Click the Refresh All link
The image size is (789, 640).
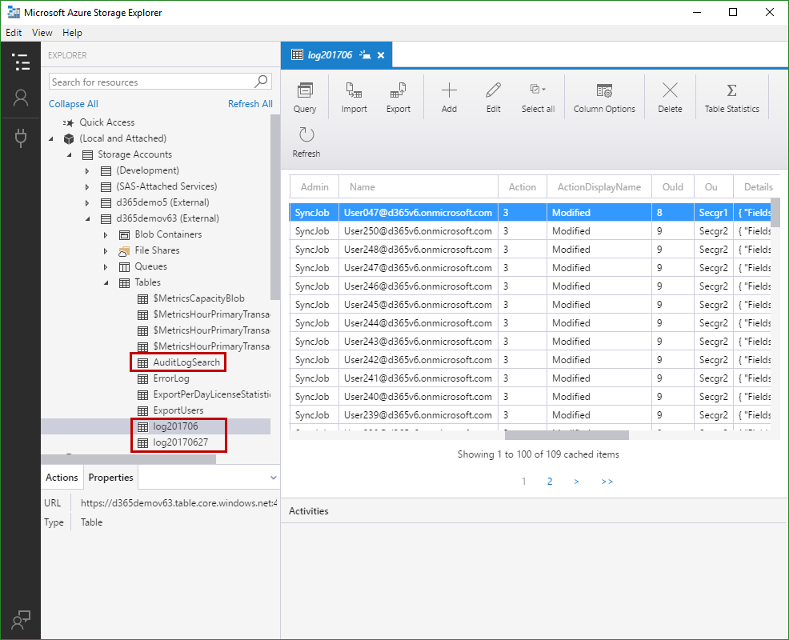250,104
